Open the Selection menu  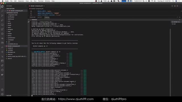click(21, 1)
